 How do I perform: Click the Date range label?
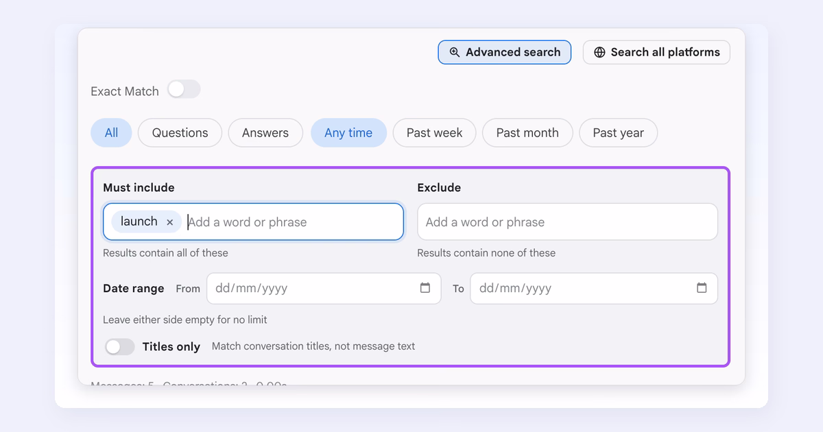coord(134,289)
